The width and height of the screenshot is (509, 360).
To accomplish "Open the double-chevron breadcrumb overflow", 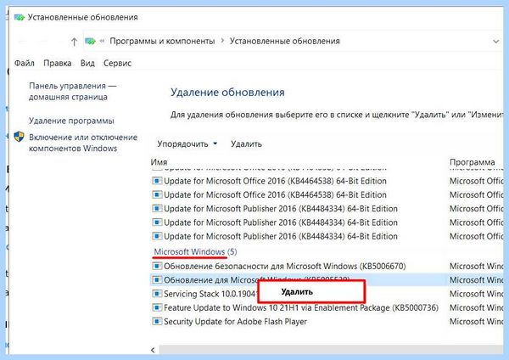I will point(102,42).
